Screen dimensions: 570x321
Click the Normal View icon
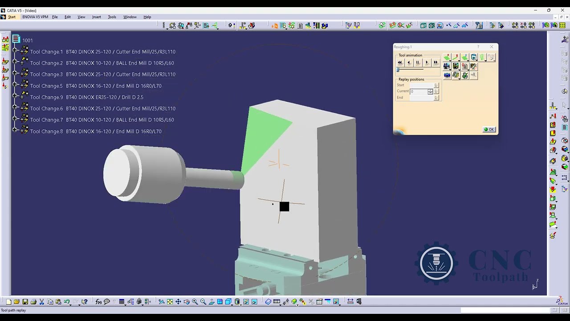212,302
